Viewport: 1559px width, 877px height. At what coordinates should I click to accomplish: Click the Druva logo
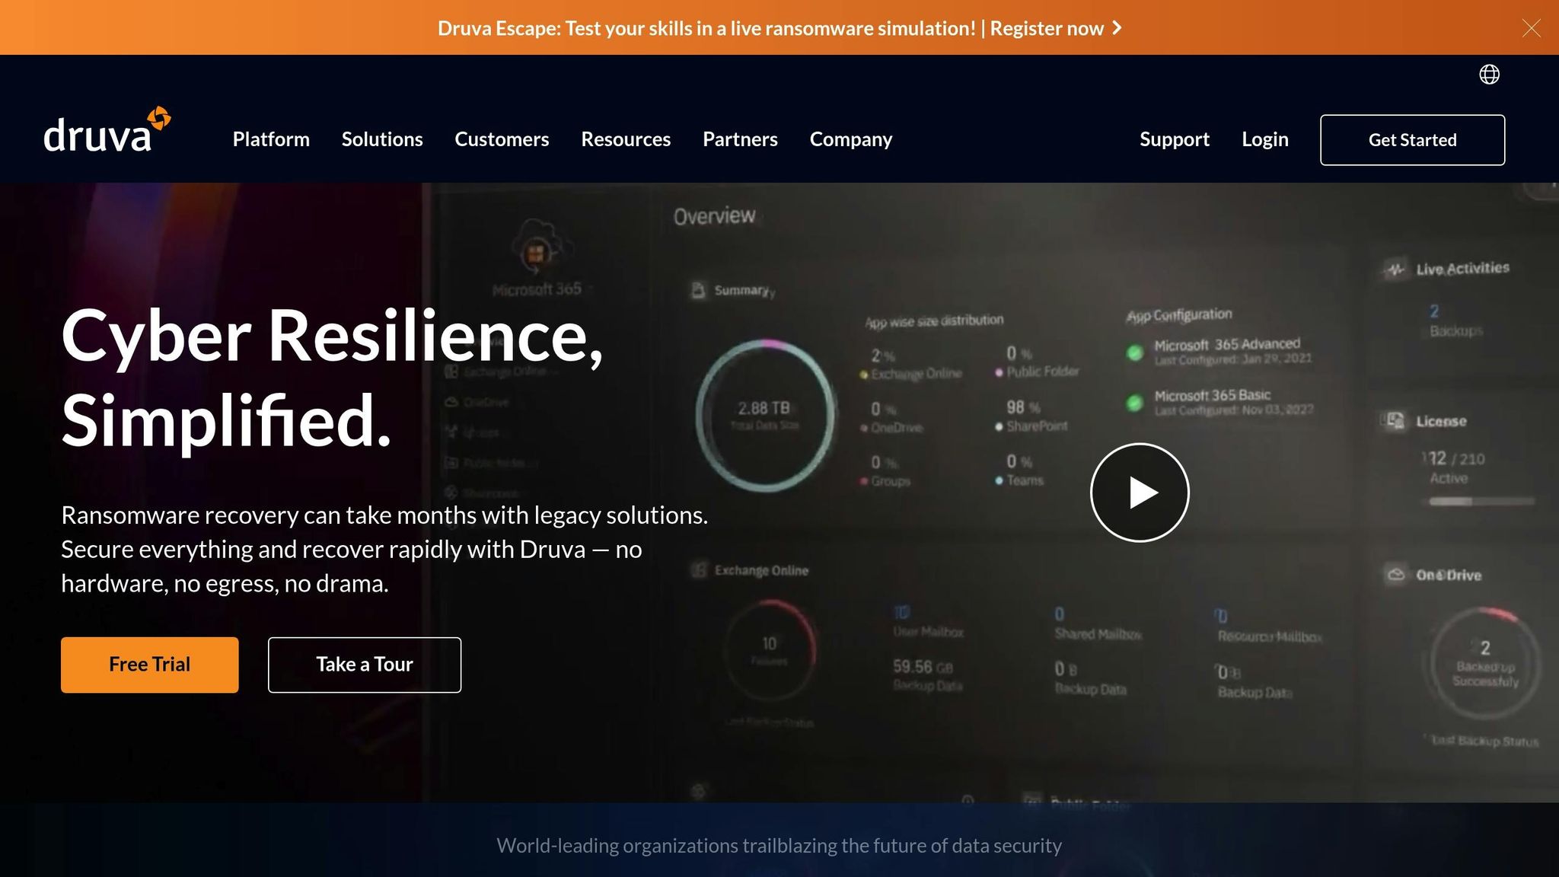pos(107,129)
